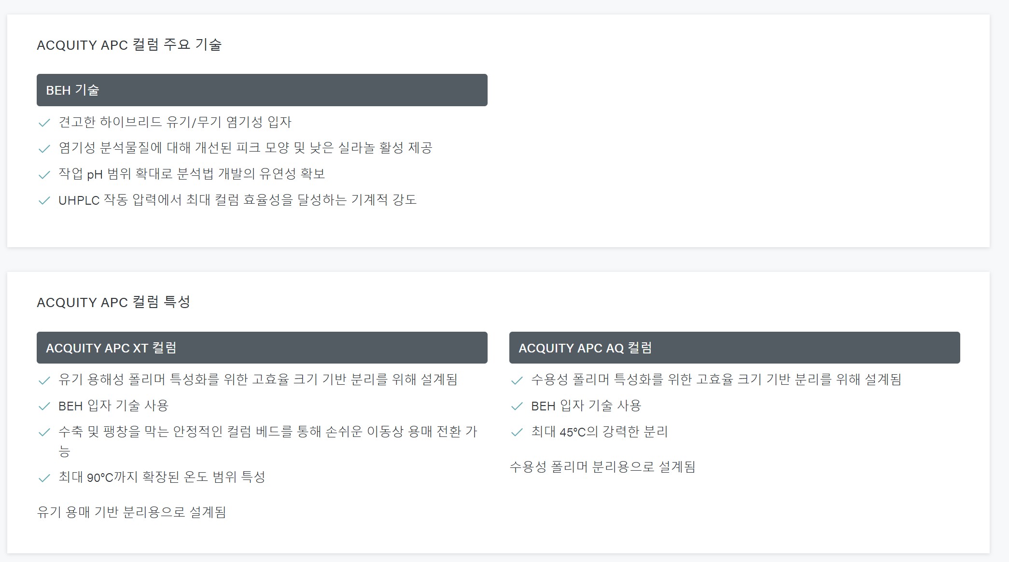This screenshot has height=562, width=1009.
Task: Select the 'BEH 기술' dark header bar
Action: pos(262,90)
